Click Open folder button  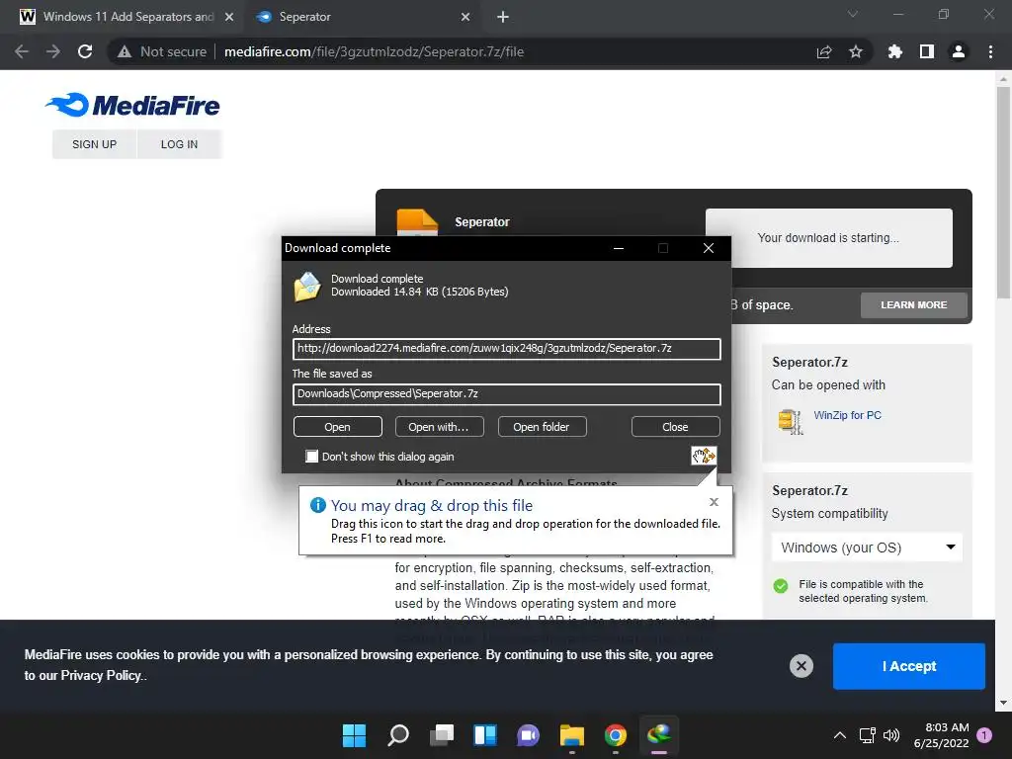click(x=542, y=427)
